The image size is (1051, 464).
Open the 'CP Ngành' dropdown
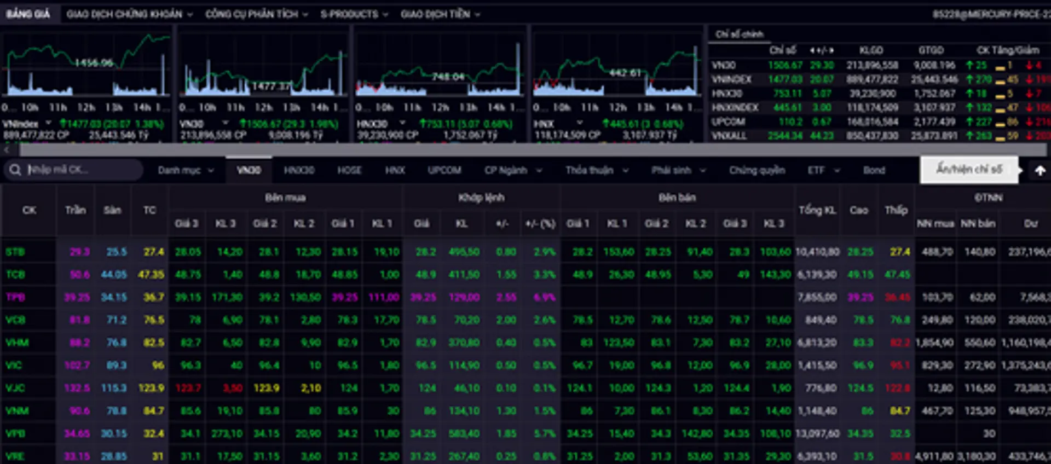coord(513,170)
